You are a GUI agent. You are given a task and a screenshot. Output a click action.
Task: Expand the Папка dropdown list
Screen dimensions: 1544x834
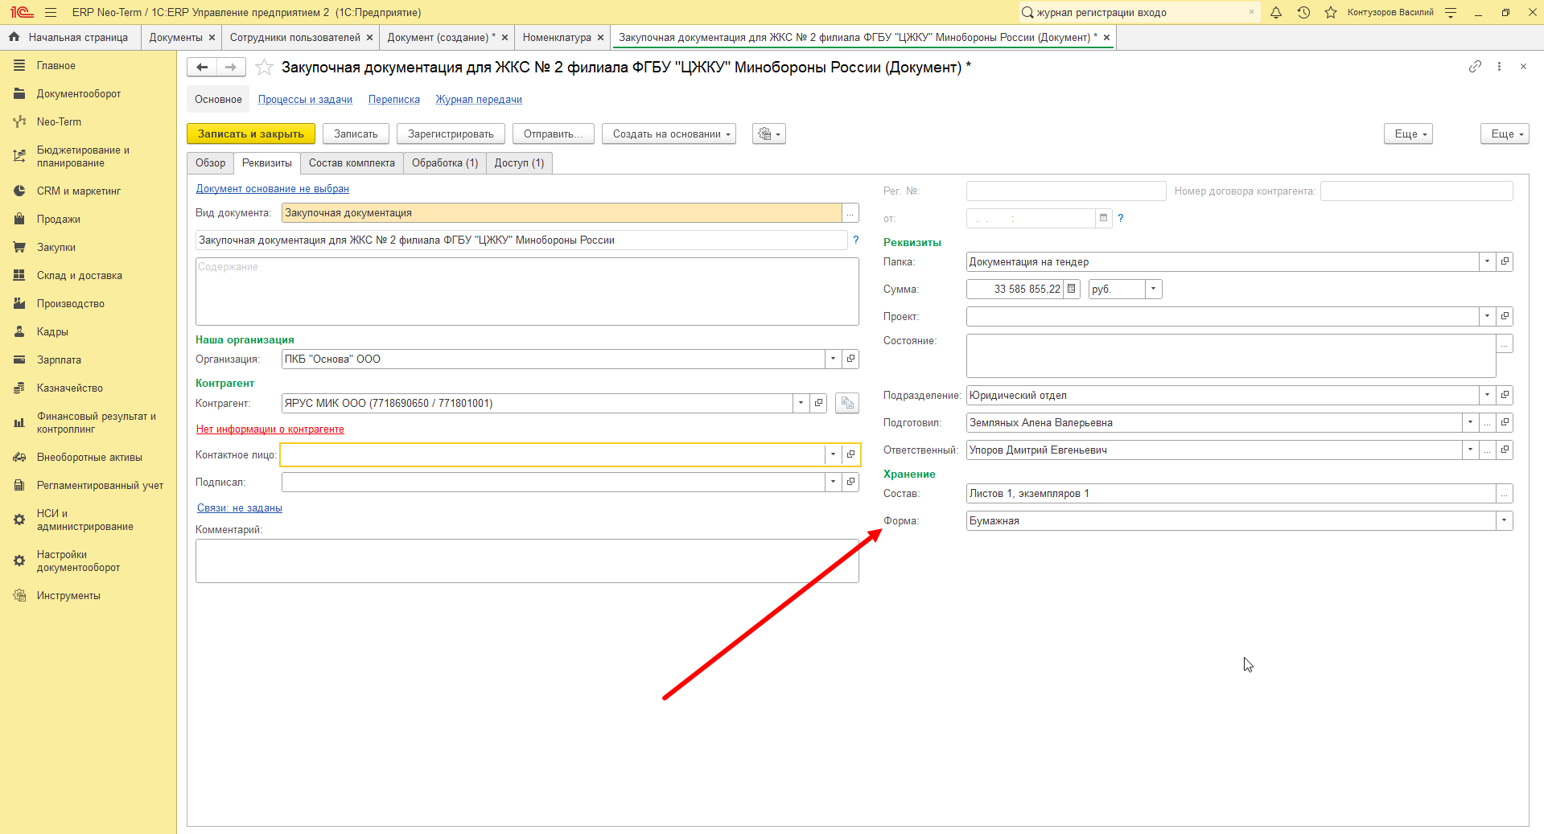pos(1487,261)
